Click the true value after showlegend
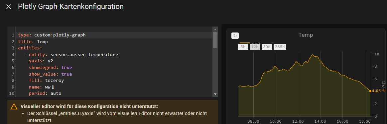Viewport: 387px width, 124px height. (66, 67)
